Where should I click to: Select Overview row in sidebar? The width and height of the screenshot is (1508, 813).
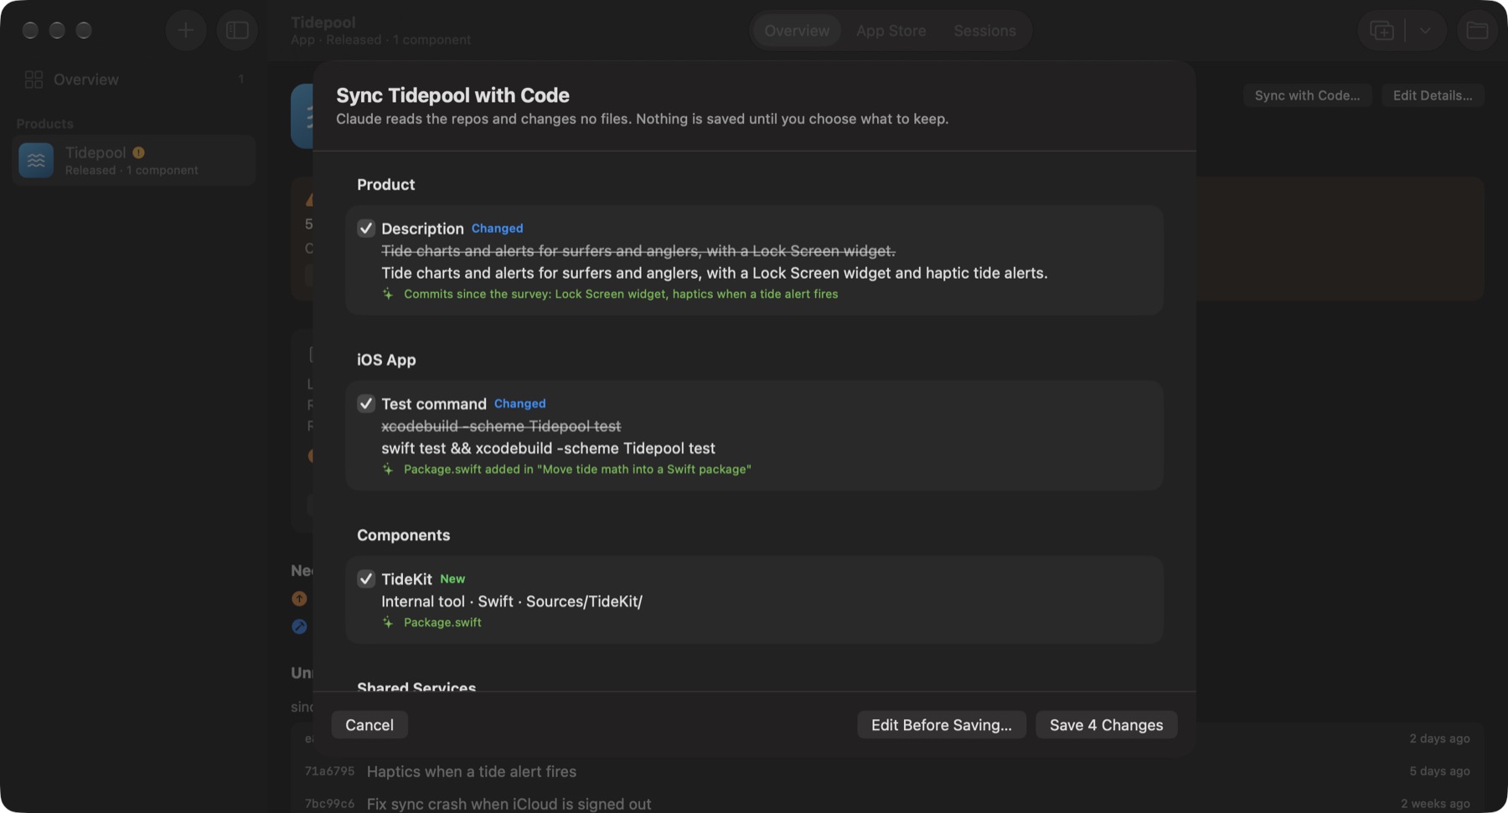click(x=134, y=80)
